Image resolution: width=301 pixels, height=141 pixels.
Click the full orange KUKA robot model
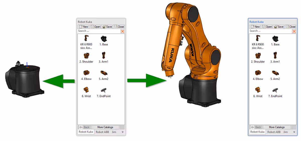(x=191, y=55)
